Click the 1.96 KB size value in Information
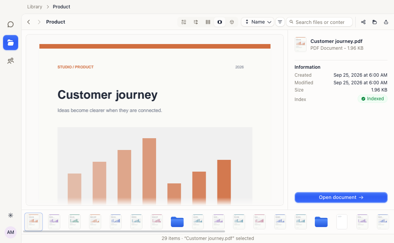The image size is (394, 243). [379, 90]
